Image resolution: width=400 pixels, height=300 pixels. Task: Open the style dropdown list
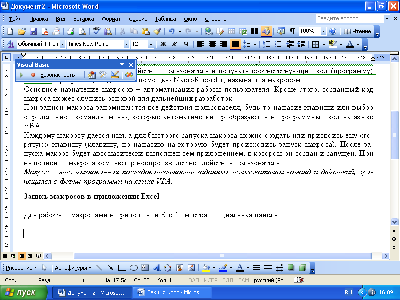tap(62, 44)
